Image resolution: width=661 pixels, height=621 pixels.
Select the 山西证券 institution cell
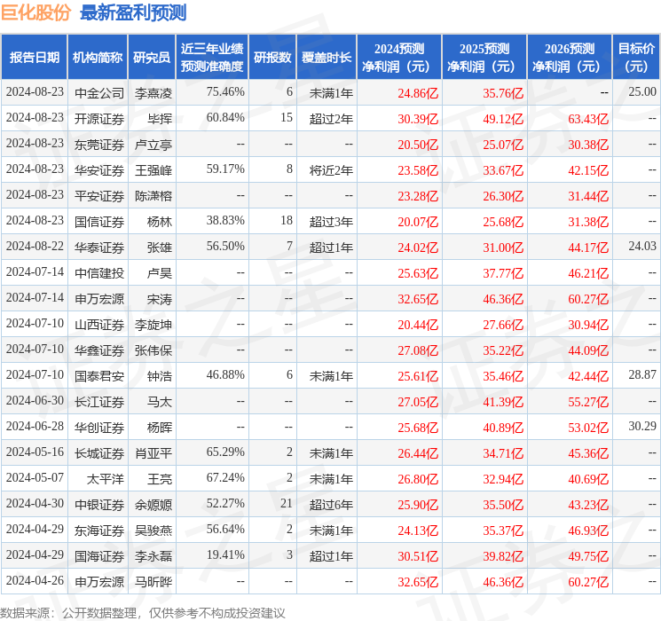coord(99,325)
